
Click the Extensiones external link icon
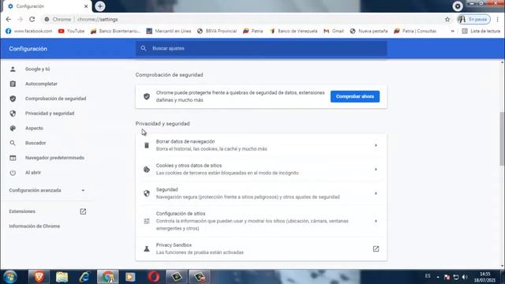pos(83,211)
